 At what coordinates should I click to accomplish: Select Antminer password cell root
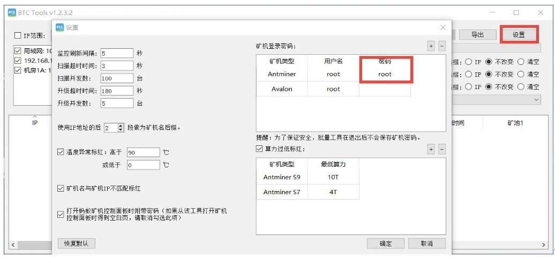pyautogui.click(x=385, y=74)
